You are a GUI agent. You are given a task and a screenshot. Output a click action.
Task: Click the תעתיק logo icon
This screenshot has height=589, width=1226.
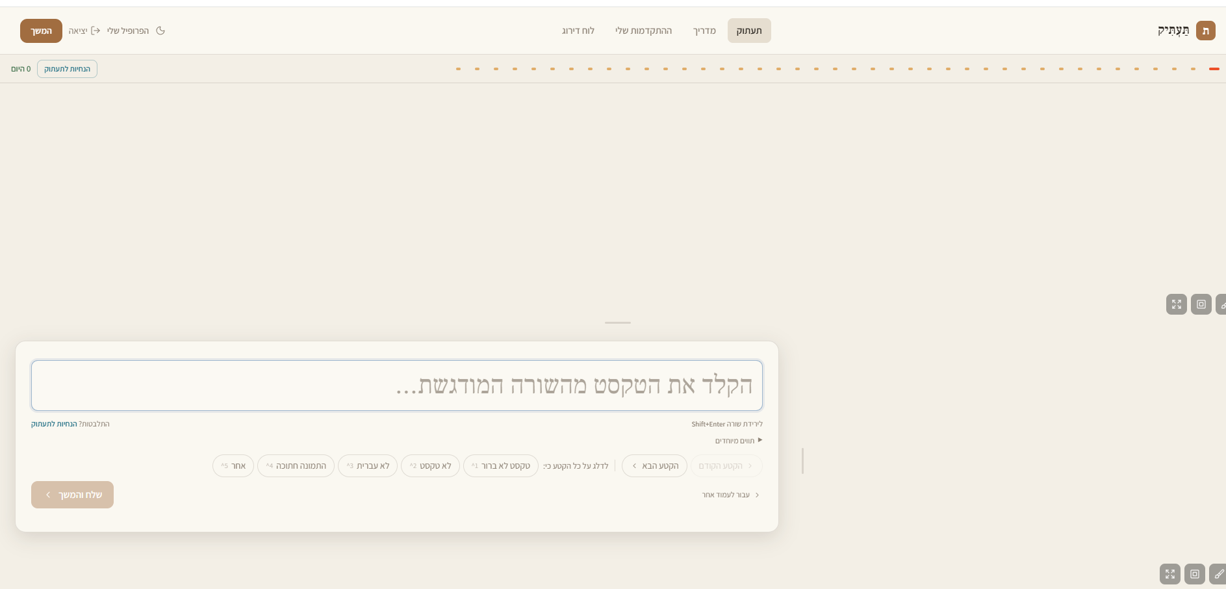(1205, 31)
